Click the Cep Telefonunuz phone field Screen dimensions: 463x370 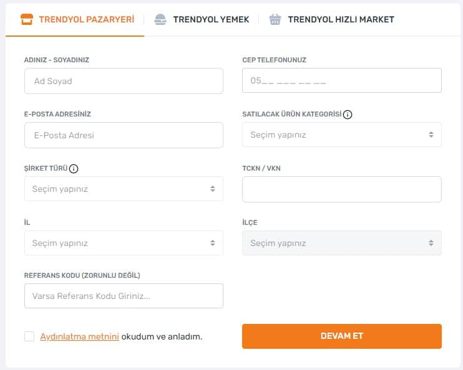click(x=341, y=81)
